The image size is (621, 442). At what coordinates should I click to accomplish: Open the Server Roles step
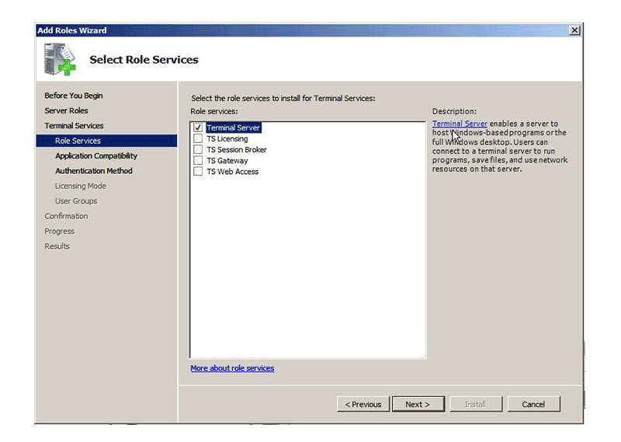coord(66,110)
